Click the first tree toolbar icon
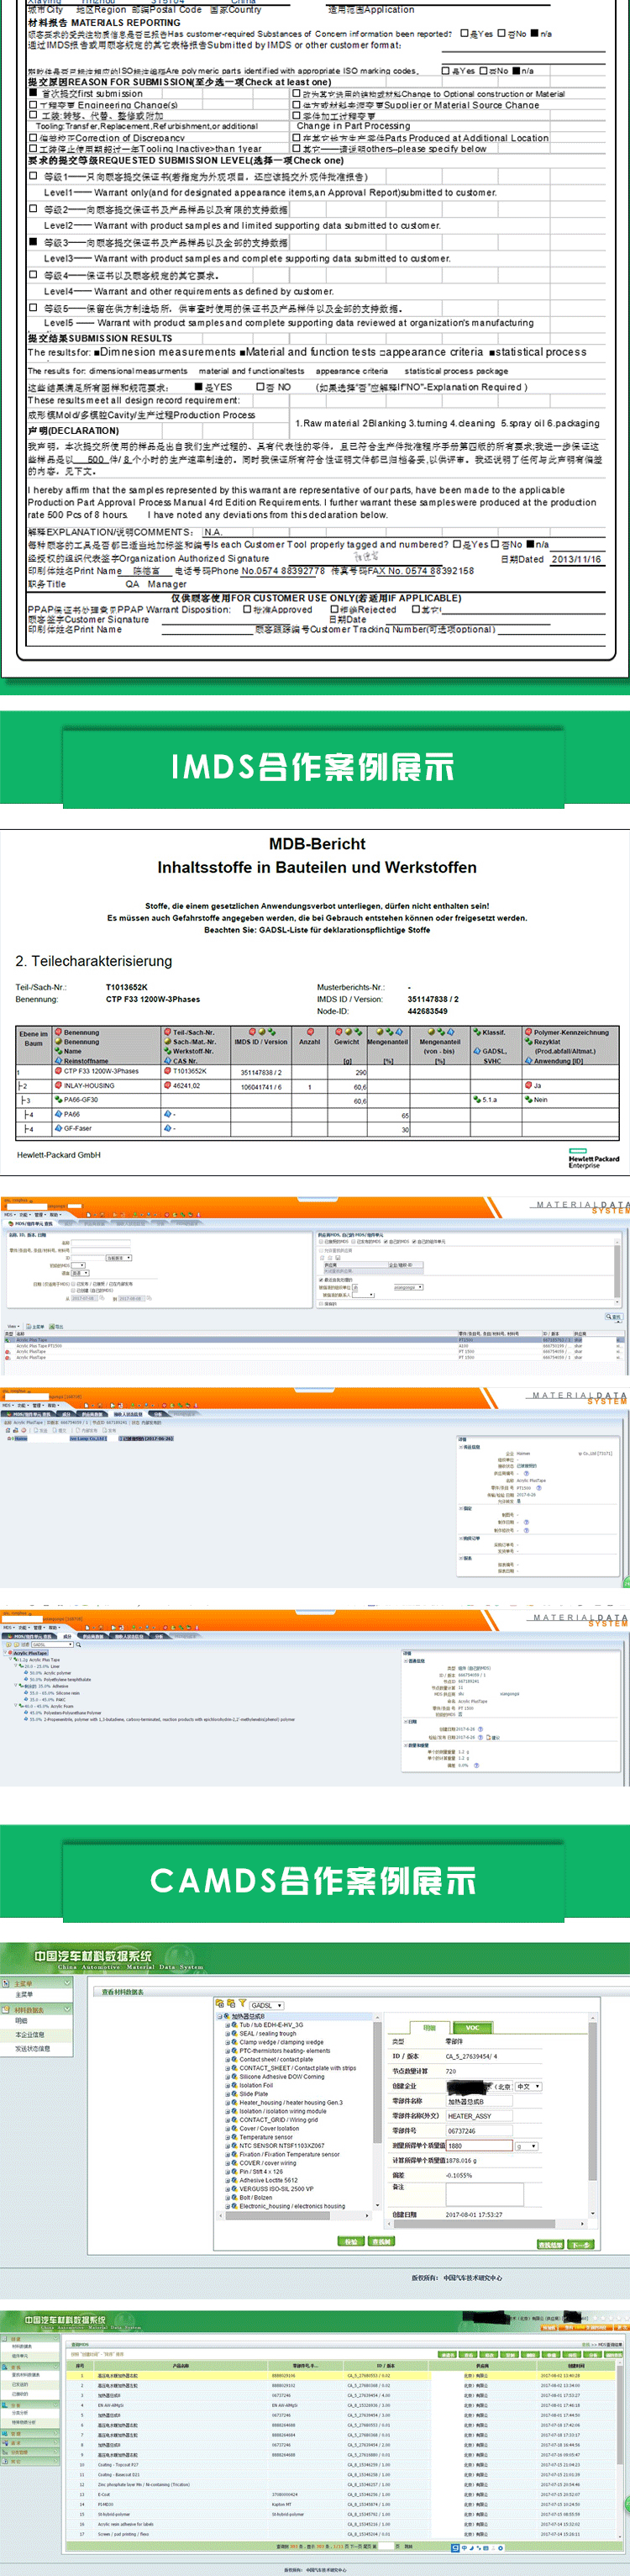The height and width of the screenshot is (2576, 630). pos(219,2004)
